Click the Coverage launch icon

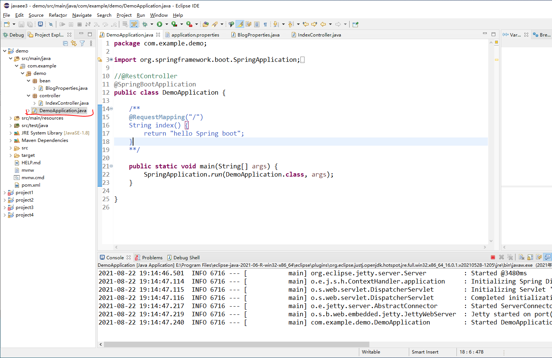pos(174,24)
